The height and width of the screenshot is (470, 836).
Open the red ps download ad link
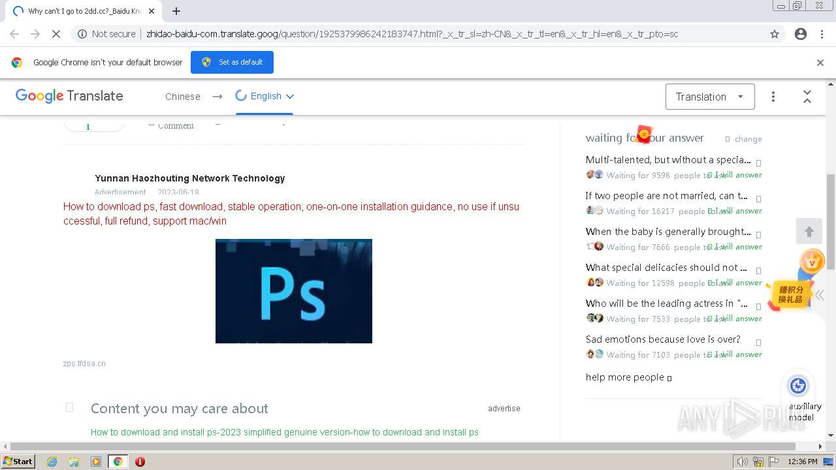[291, 214]
